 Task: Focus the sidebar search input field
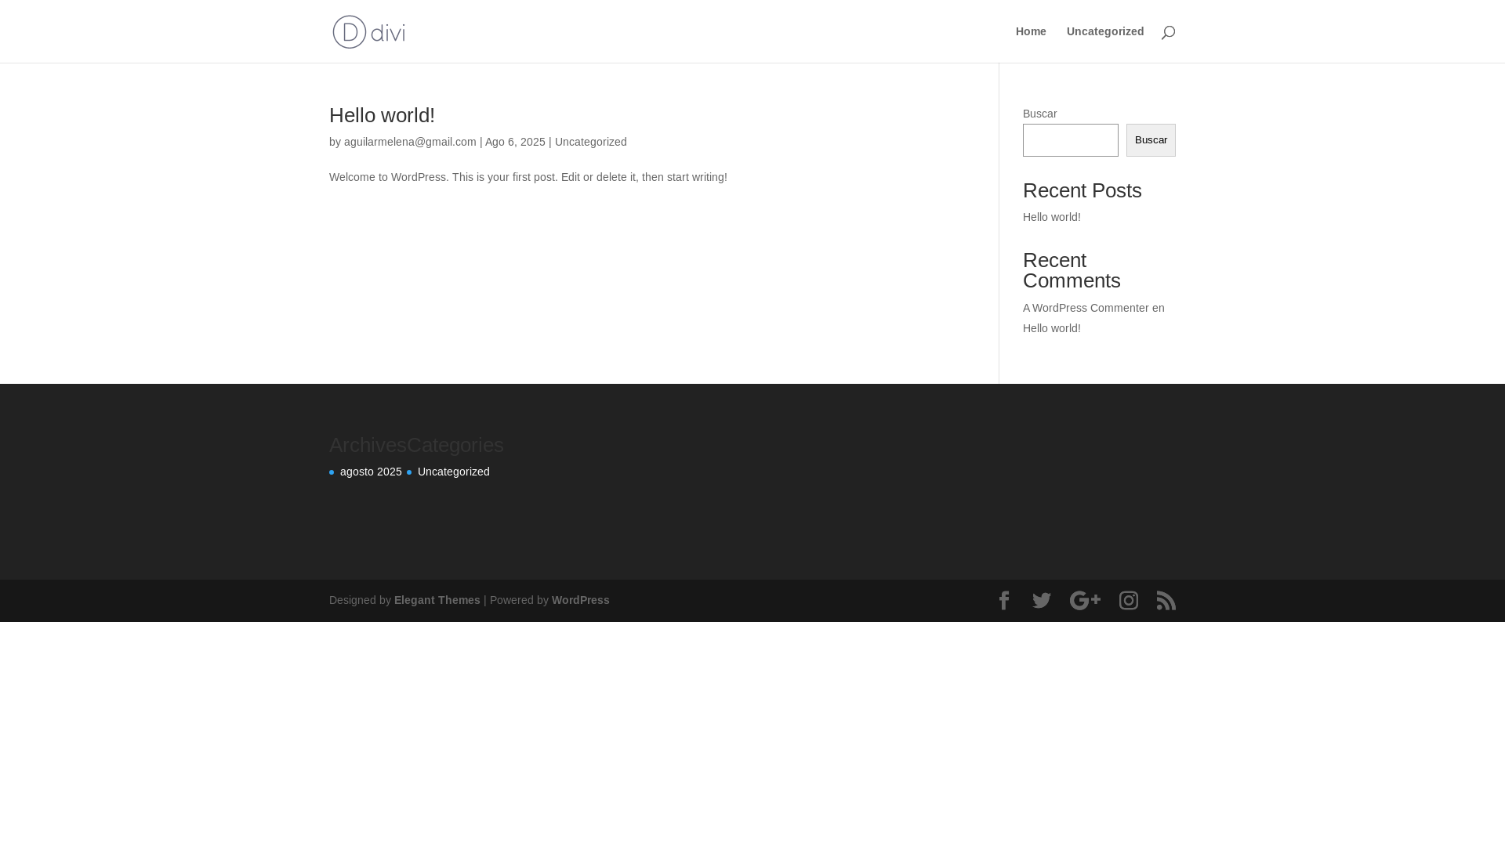coord(1071,140)
